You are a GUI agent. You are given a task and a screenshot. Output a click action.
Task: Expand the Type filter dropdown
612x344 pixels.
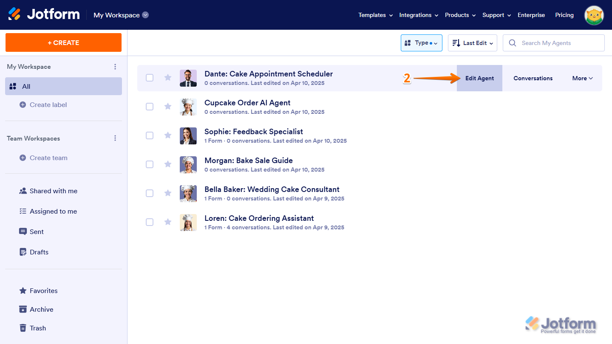pos(421,43)
